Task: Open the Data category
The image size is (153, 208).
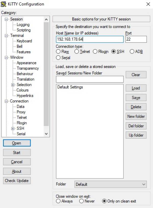Action: (x=21, y=107)
